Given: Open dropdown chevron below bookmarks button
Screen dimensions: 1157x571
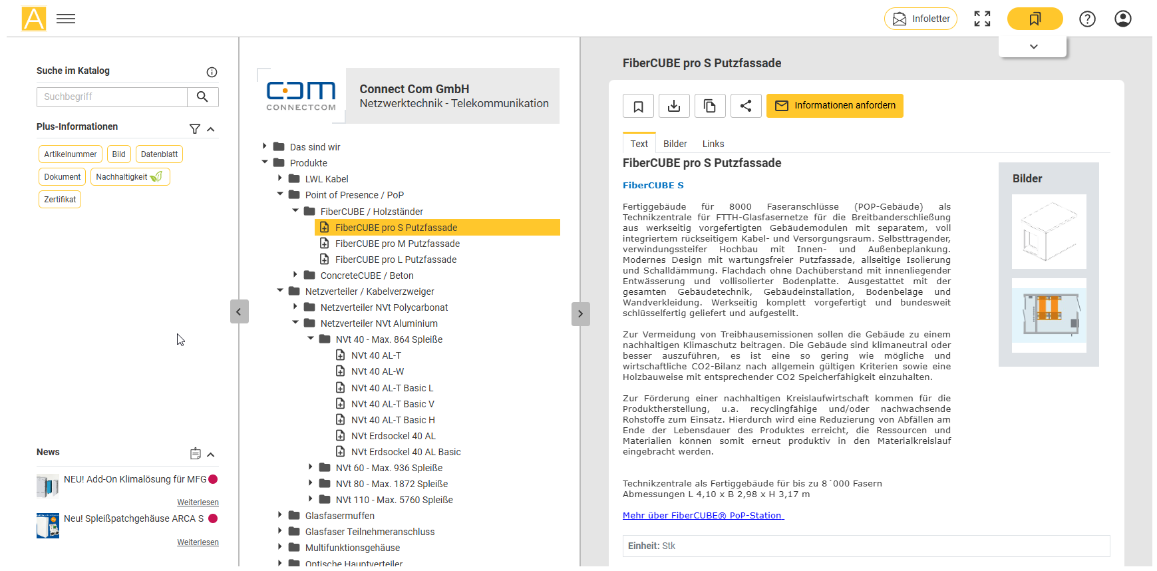Looking at the screenshot, I should point(1033,47).
